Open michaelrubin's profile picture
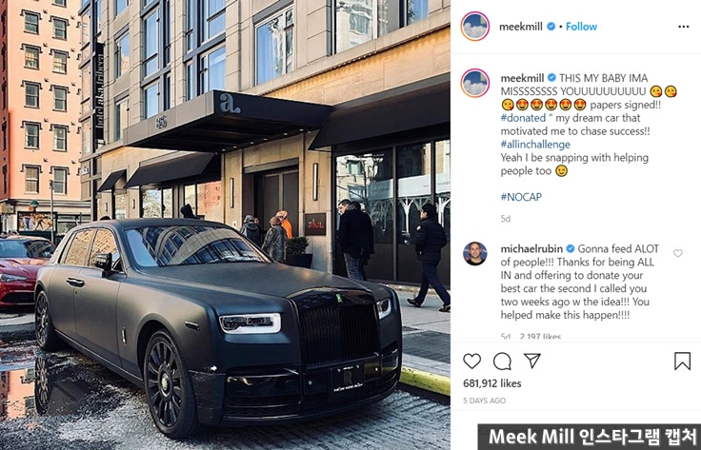 474,254
